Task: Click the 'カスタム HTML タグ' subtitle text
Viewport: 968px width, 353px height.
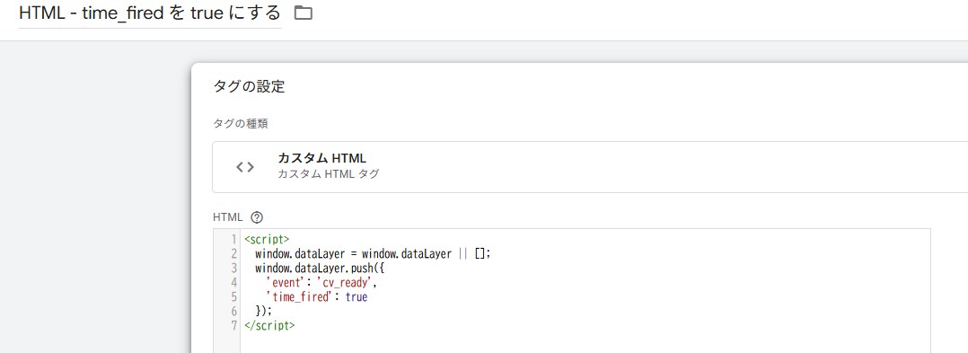Action: click(328, 174)
